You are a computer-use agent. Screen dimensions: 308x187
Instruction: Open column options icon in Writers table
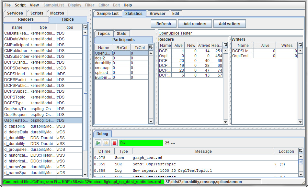coord(300,45)
